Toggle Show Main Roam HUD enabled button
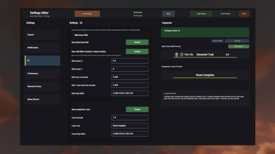 coord(137,42)
